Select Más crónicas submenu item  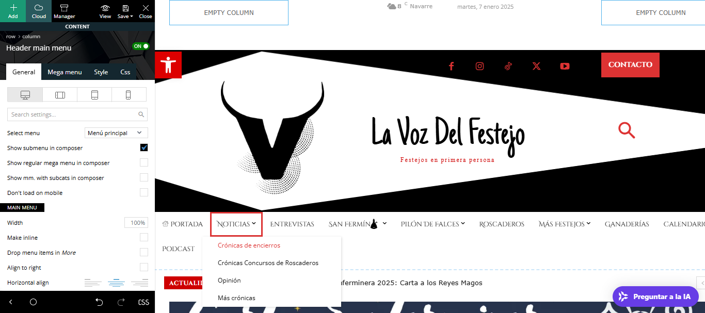236,298
